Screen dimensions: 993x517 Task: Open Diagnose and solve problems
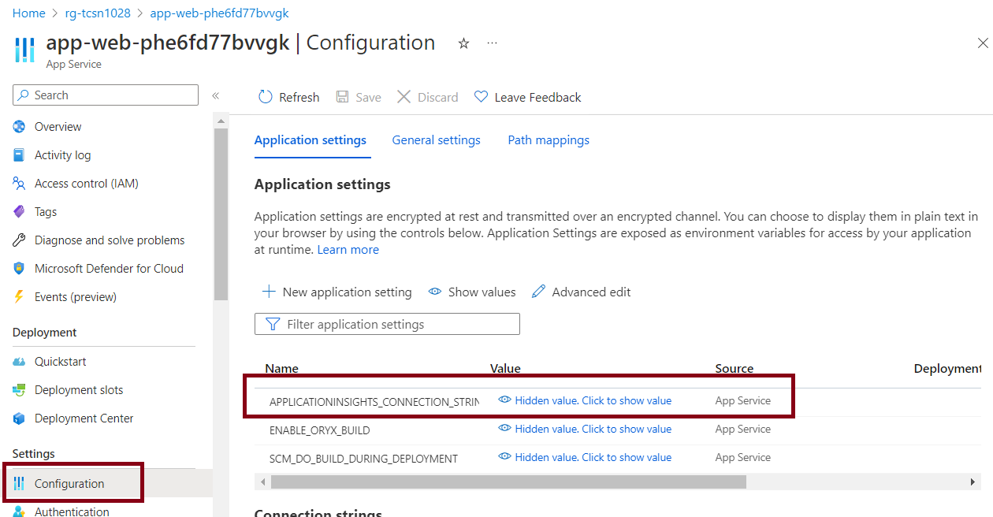pos(110,240)
